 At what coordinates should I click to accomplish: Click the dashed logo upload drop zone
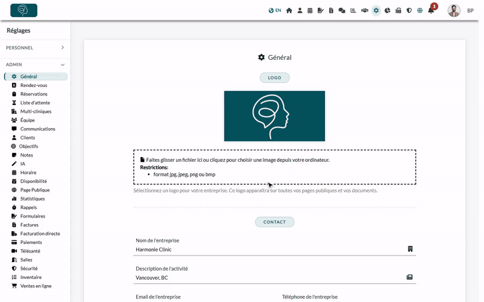point(275,167)
